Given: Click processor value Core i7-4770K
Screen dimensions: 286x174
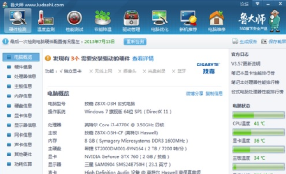Looking at the screenshot, I should click(124, 125).
